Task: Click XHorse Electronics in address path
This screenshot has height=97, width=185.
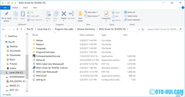Action: (86, 29)
